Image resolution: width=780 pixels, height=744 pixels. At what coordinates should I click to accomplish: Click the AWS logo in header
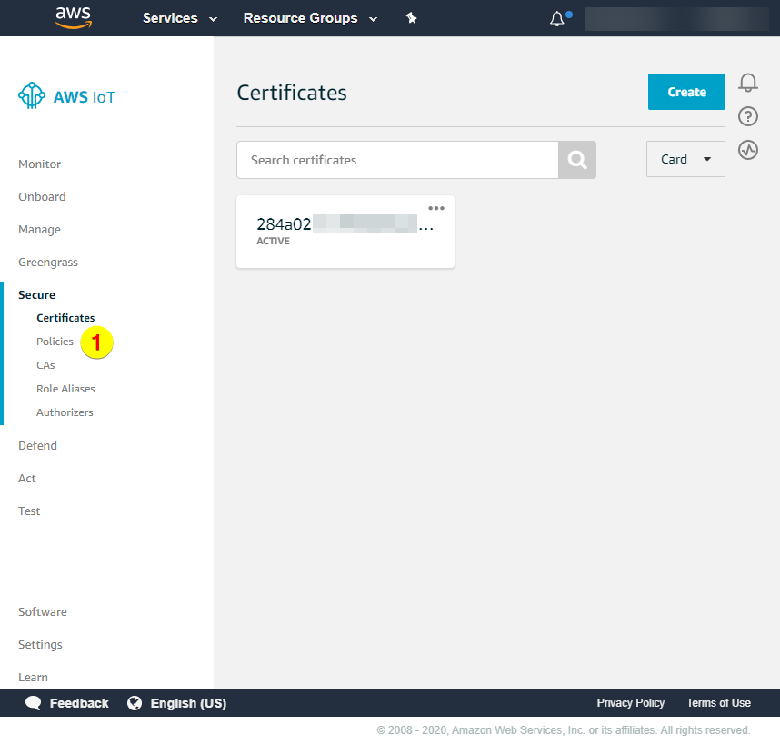coord(74,17)
